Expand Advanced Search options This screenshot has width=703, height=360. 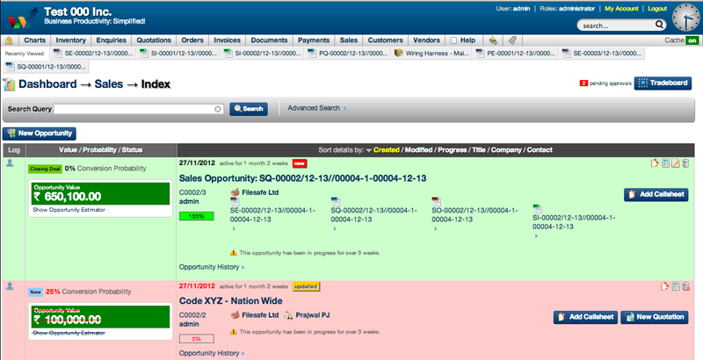click(x=316, y=108)
